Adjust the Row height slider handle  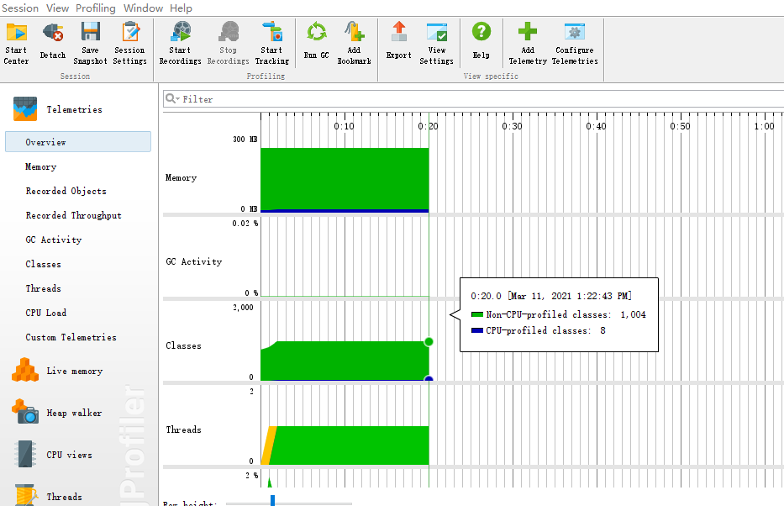[272, 500]
